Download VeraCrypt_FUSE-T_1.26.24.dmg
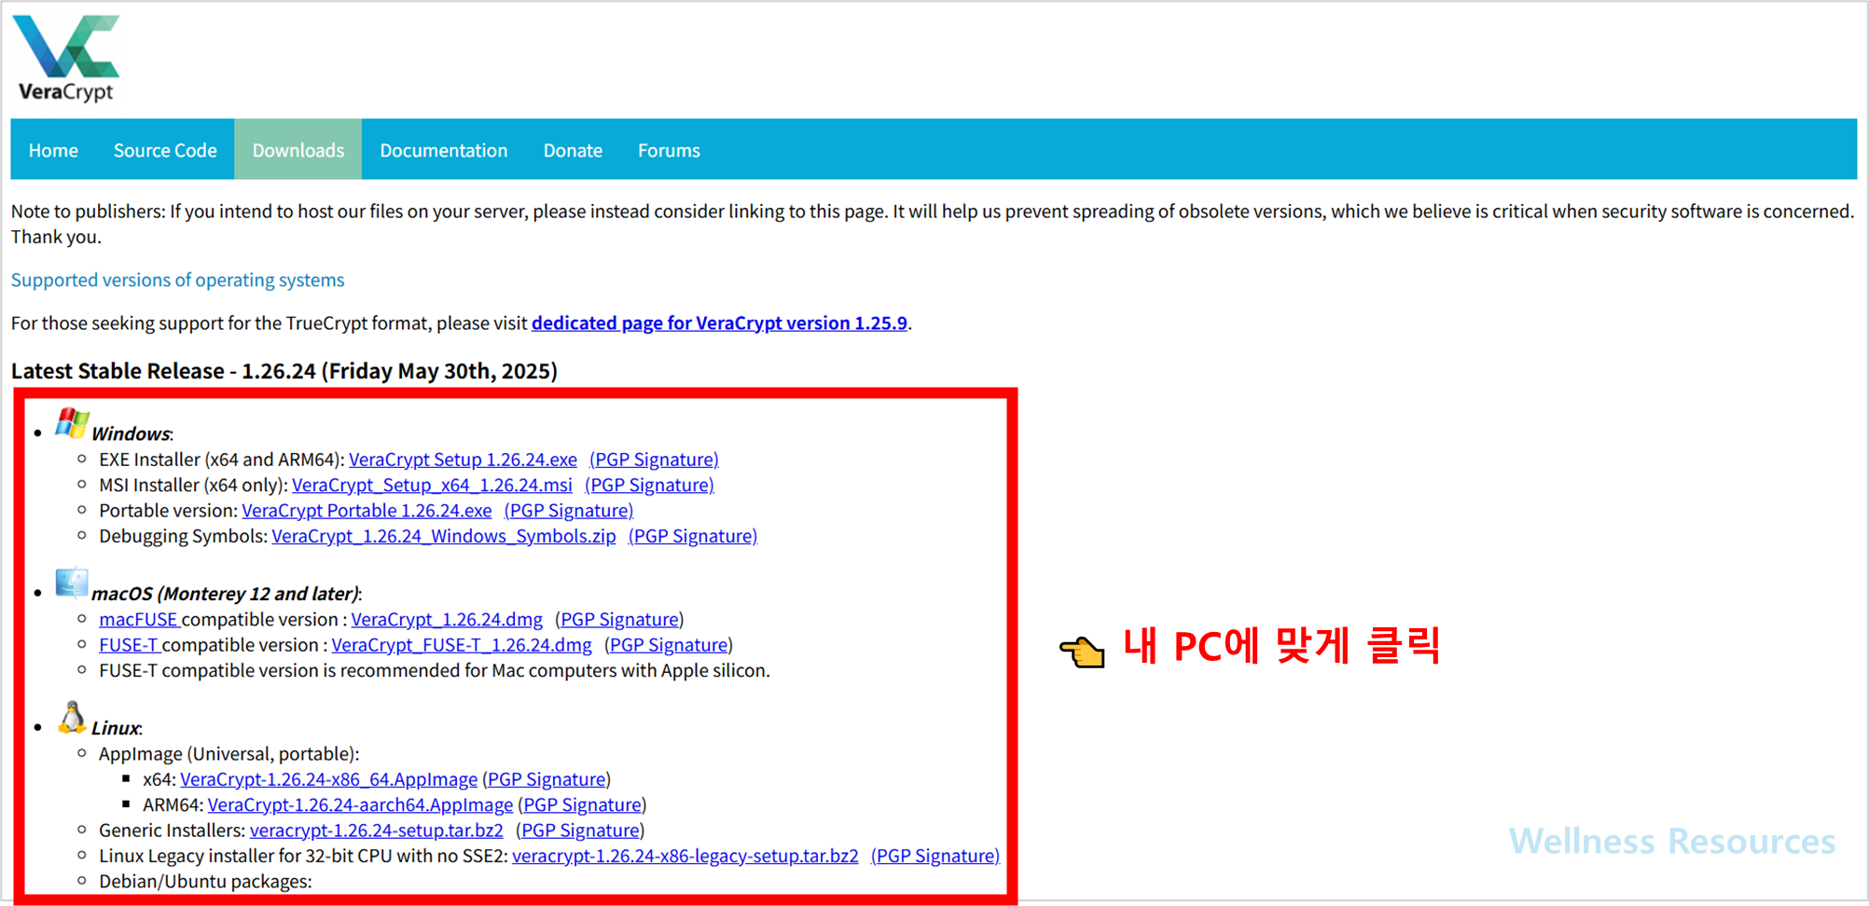This screenshot has width=1869, height=906. [462, 645]
